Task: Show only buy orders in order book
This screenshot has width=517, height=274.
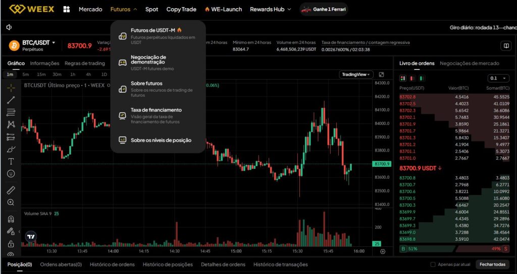Action: coord(423,78)
